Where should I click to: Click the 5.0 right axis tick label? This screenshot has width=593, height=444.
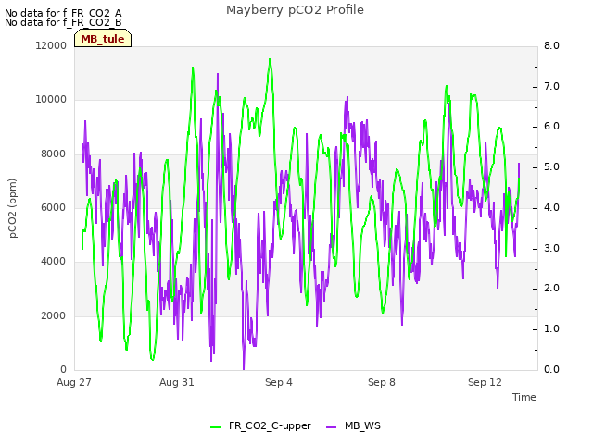[x=551, y=167]
